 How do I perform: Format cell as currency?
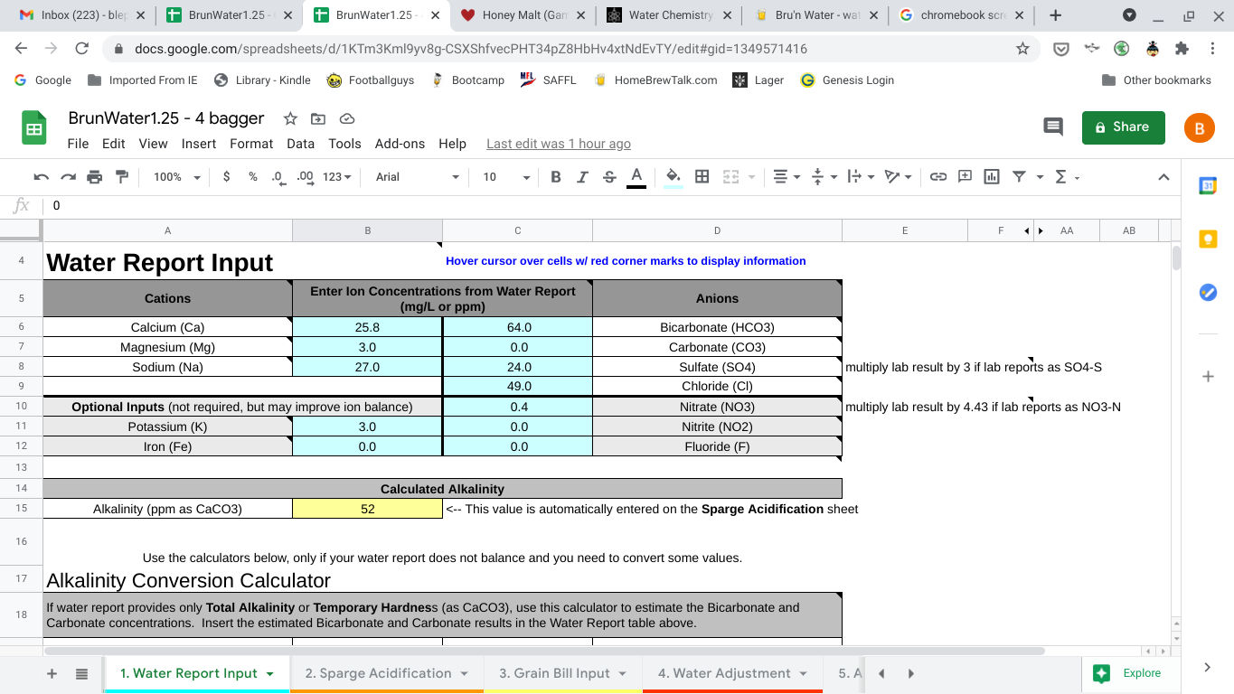[x=226, y=177]
